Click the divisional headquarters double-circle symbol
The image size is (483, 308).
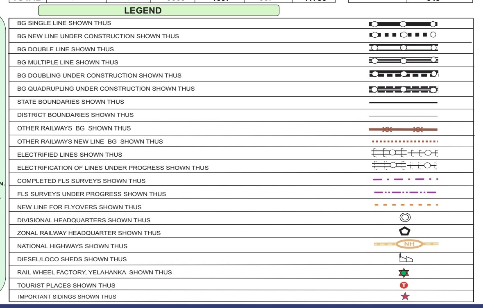405,217
